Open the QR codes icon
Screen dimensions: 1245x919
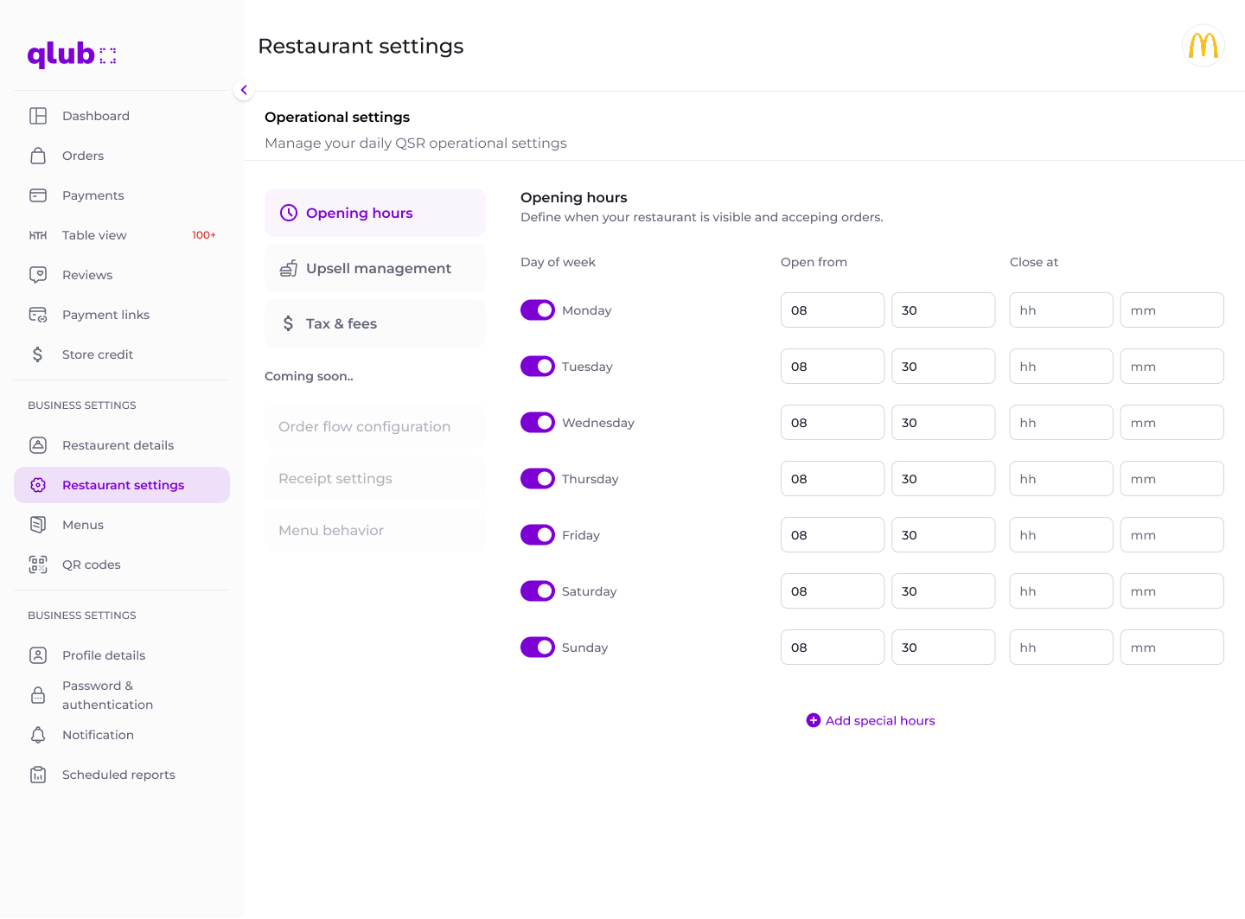pos(38,565)
